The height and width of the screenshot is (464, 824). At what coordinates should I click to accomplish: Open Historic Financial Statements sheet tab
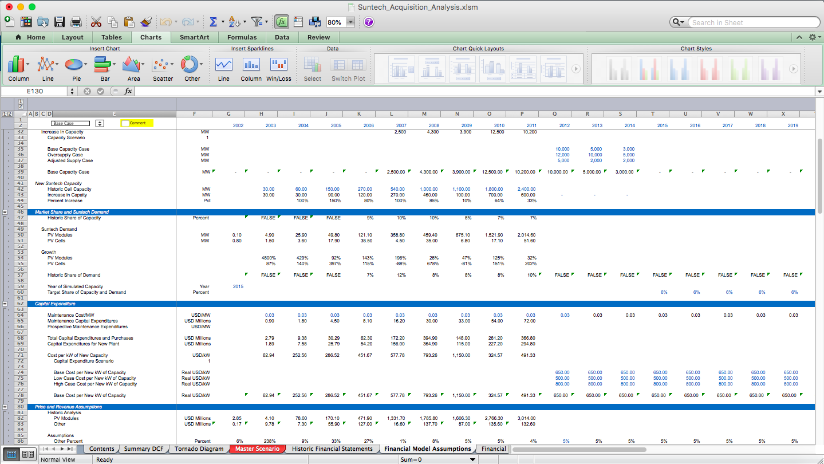pyautogui.click(x=332, y=449)
